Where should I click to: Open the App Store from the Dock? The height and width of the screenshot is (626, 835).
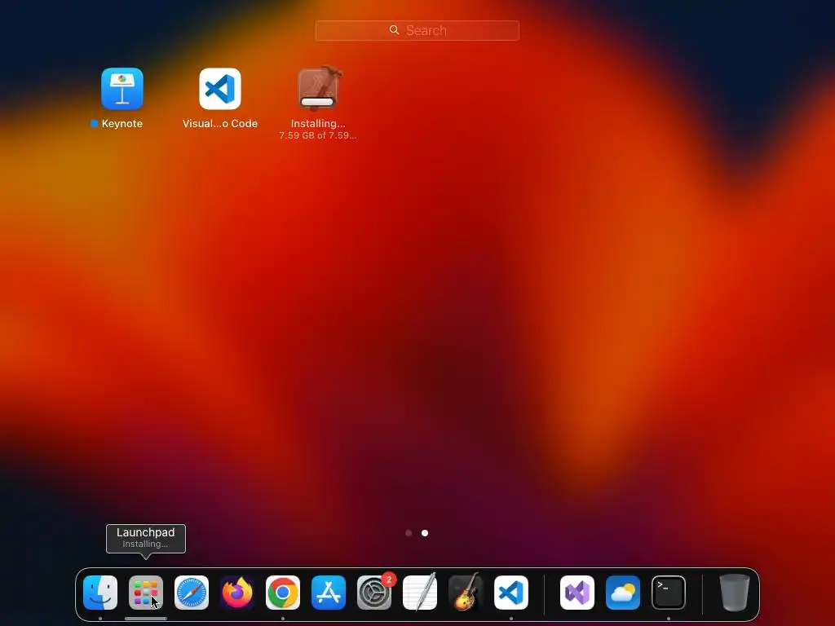point(329,593)
